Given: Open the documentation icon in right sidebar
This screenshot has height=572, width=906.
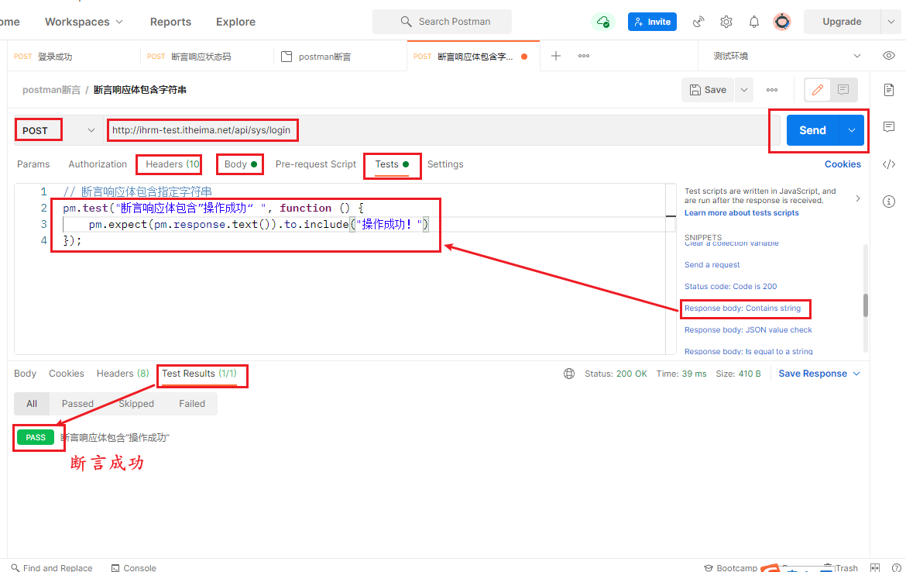Looking at the screenshot, I should pyautogui.click(x=889, y=90).
